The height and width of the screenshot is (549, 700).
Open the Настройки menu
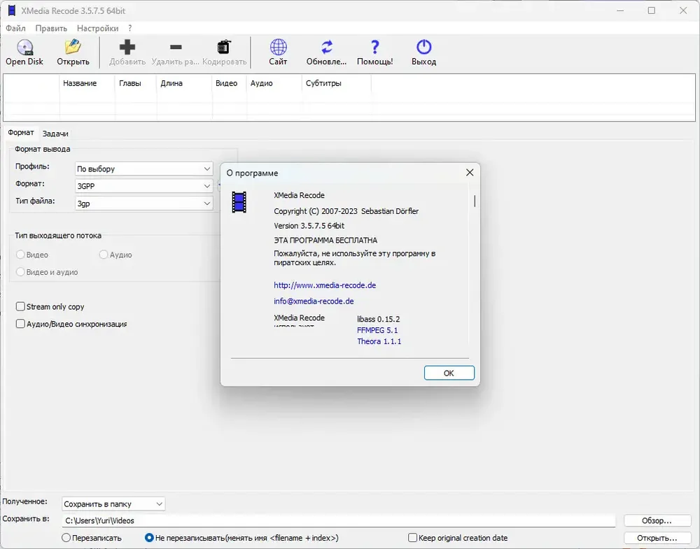tap(97, 28)
